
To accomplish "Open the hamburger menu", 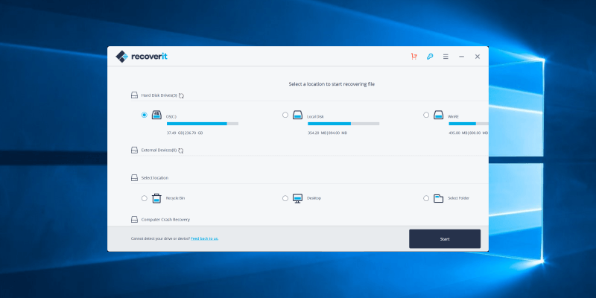I will 446,57.
